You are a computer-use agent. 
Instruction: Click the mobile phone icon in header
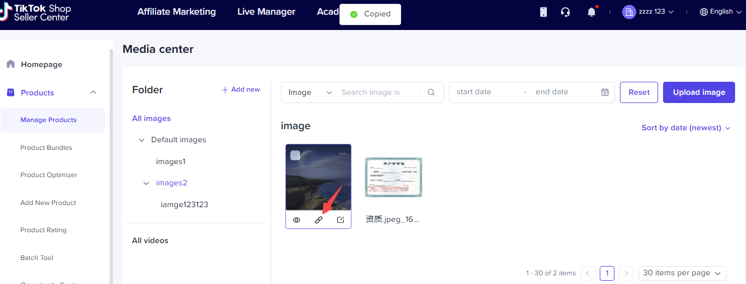(544, 12)
